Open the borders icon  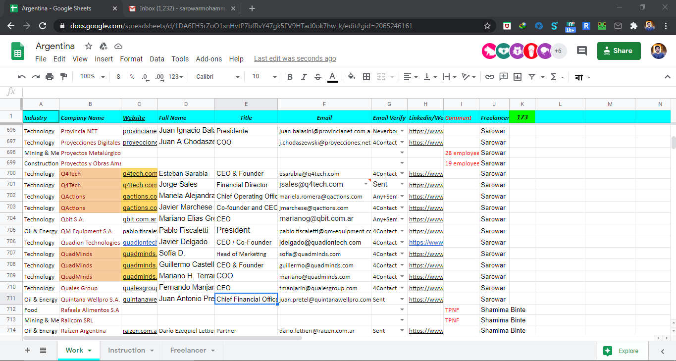(x=366, y=77)
